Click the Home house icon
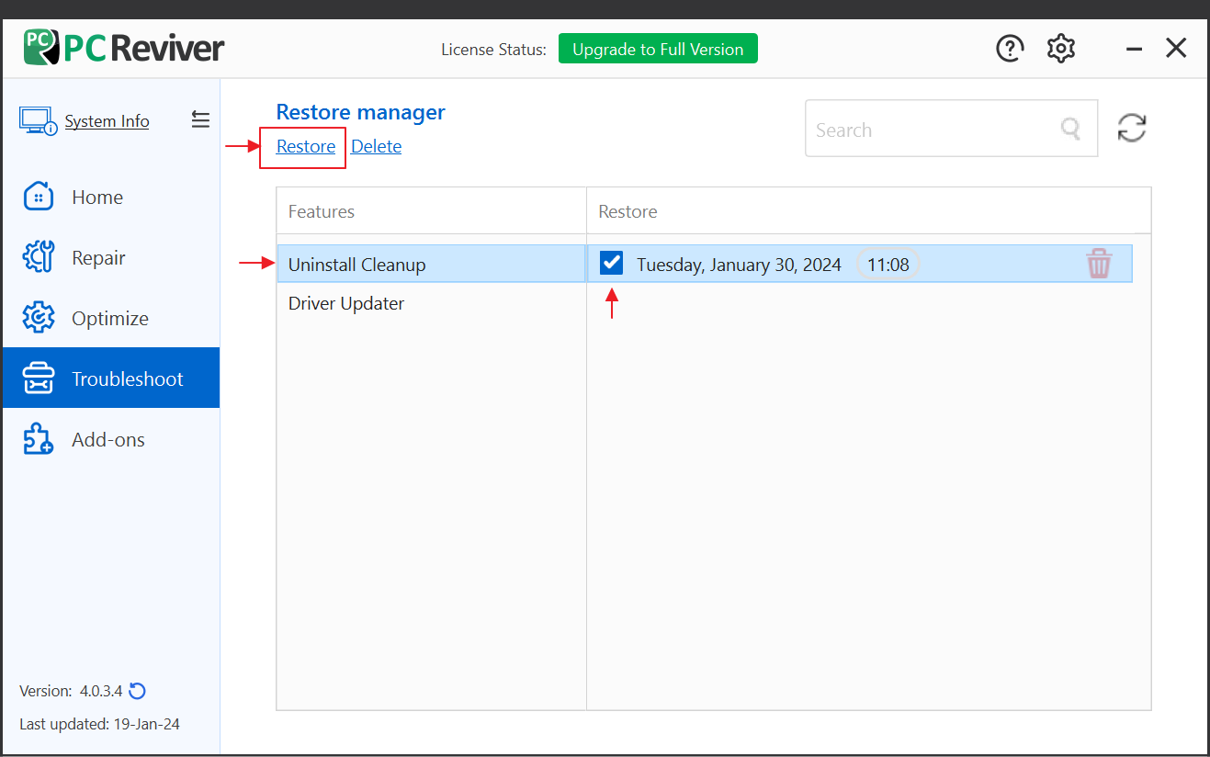This screenshot has height=757, width=1210. click(38, 197)
